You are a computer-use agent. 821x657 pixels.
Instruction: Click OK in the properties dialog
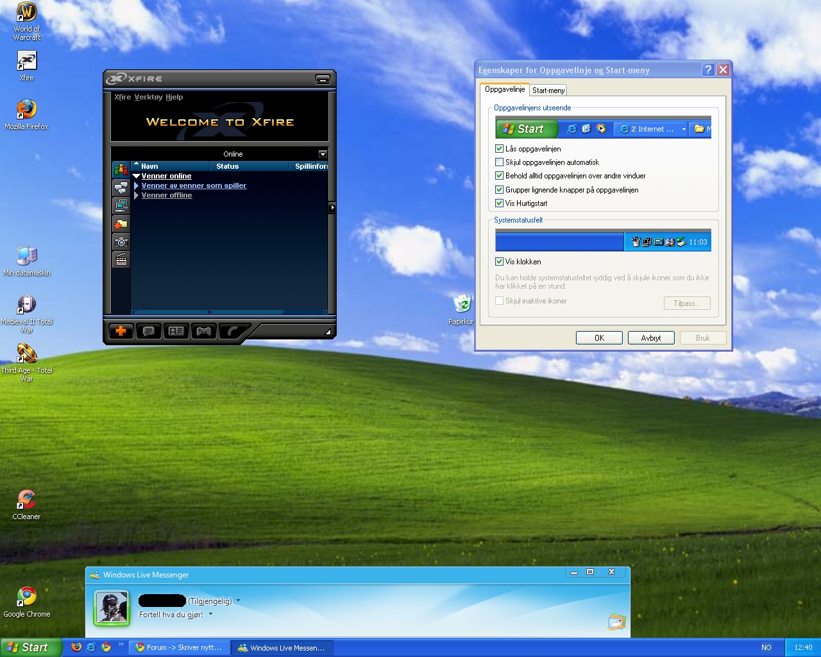pos(599,338)
